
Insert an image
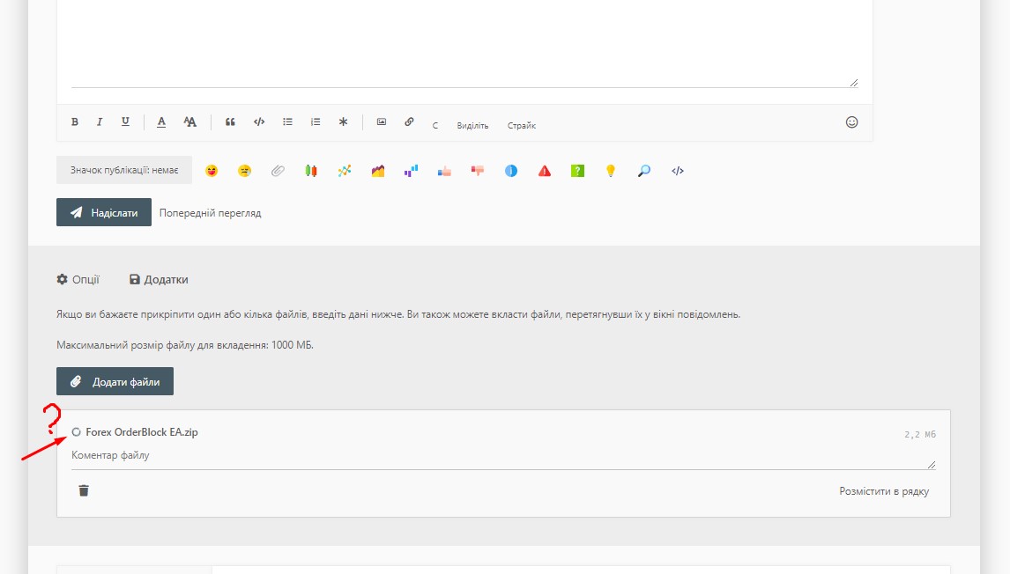click(382, 121)
